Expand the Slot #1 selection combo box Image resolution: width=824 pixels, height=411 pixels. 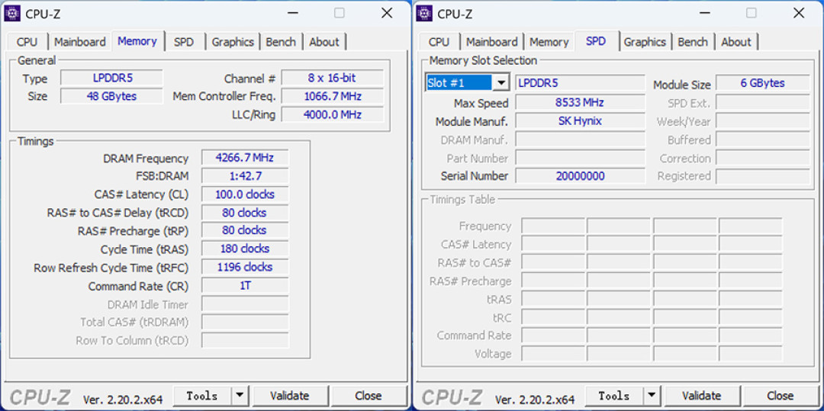(502, 83)
